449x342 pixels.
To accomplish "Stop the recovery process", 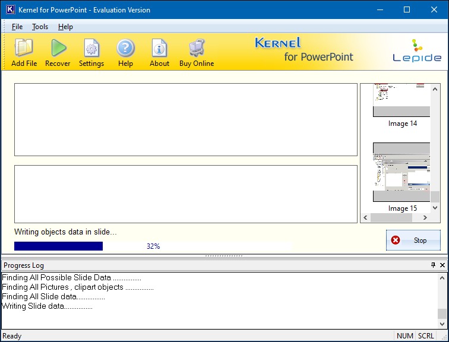I will pyautogui.click(x=413, y=240).
